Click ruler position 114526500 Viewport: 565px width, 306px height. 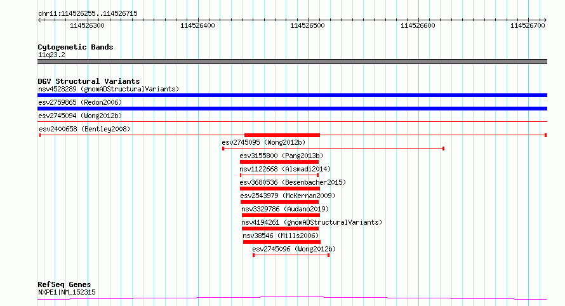point(307,25)
